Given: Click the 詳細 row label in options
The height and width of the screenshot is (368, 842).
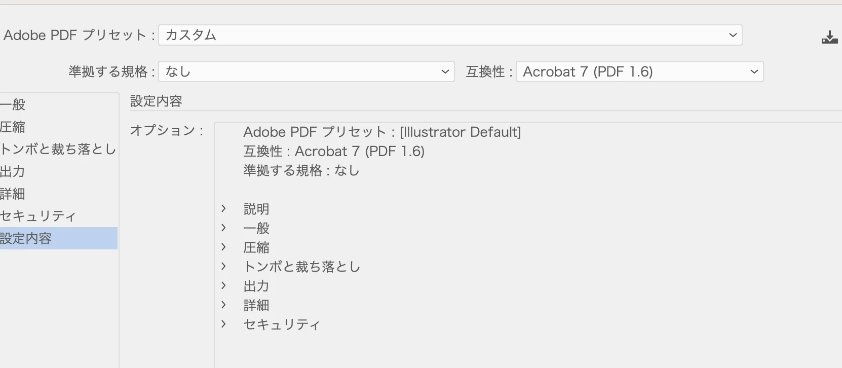Looking at the screenshot, I should point(256,305).
